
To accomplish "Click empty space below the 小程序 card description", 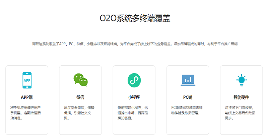I will [134, 127].
